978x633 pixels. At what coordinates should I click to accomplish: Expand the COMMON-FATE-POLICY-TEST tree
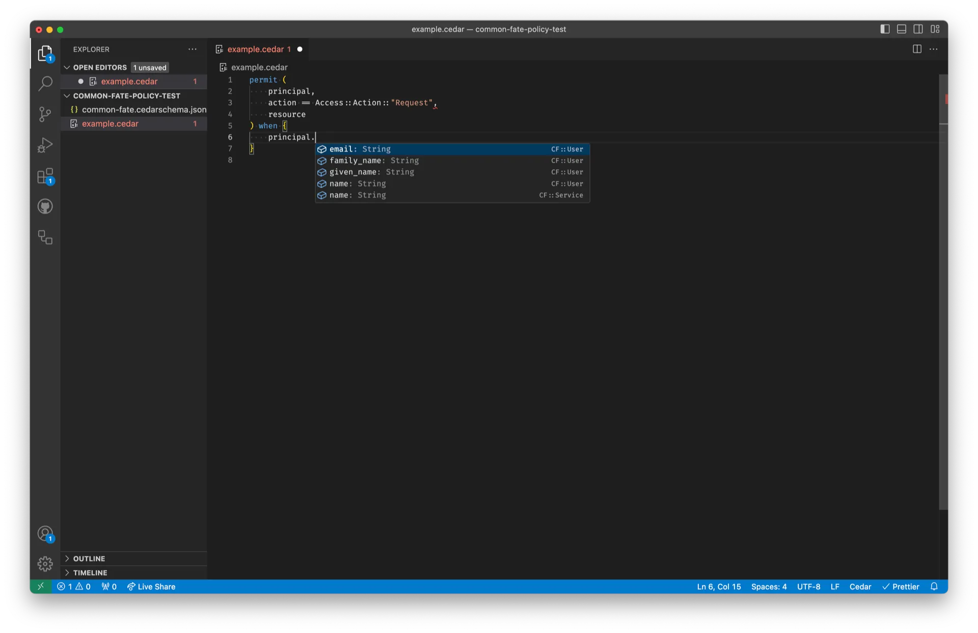click(66, 95)
